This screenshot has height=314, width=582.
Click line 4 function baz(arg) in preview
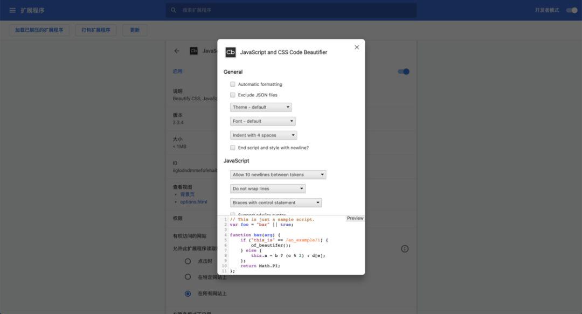[x=255, y=235]
